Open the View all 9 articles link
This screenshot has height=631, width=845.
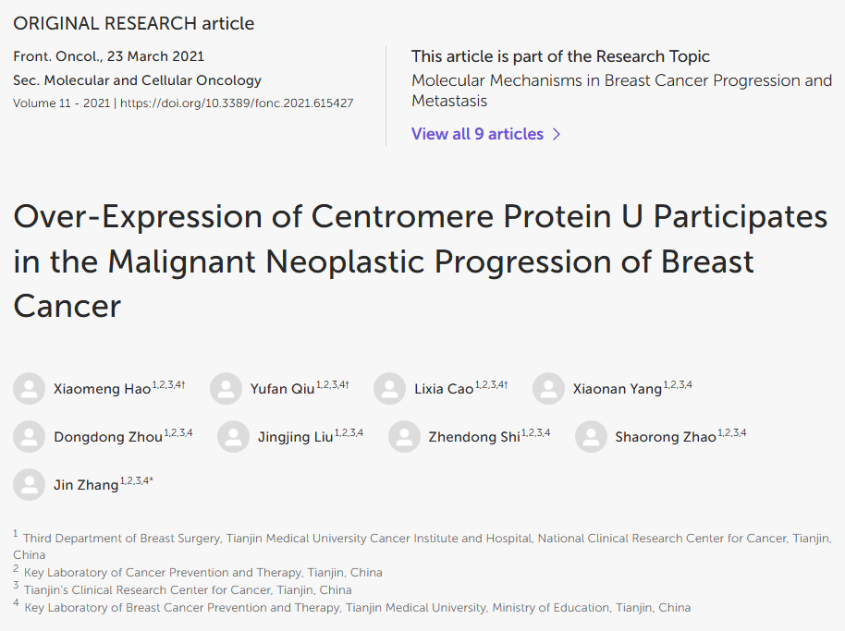coord(477,134)
